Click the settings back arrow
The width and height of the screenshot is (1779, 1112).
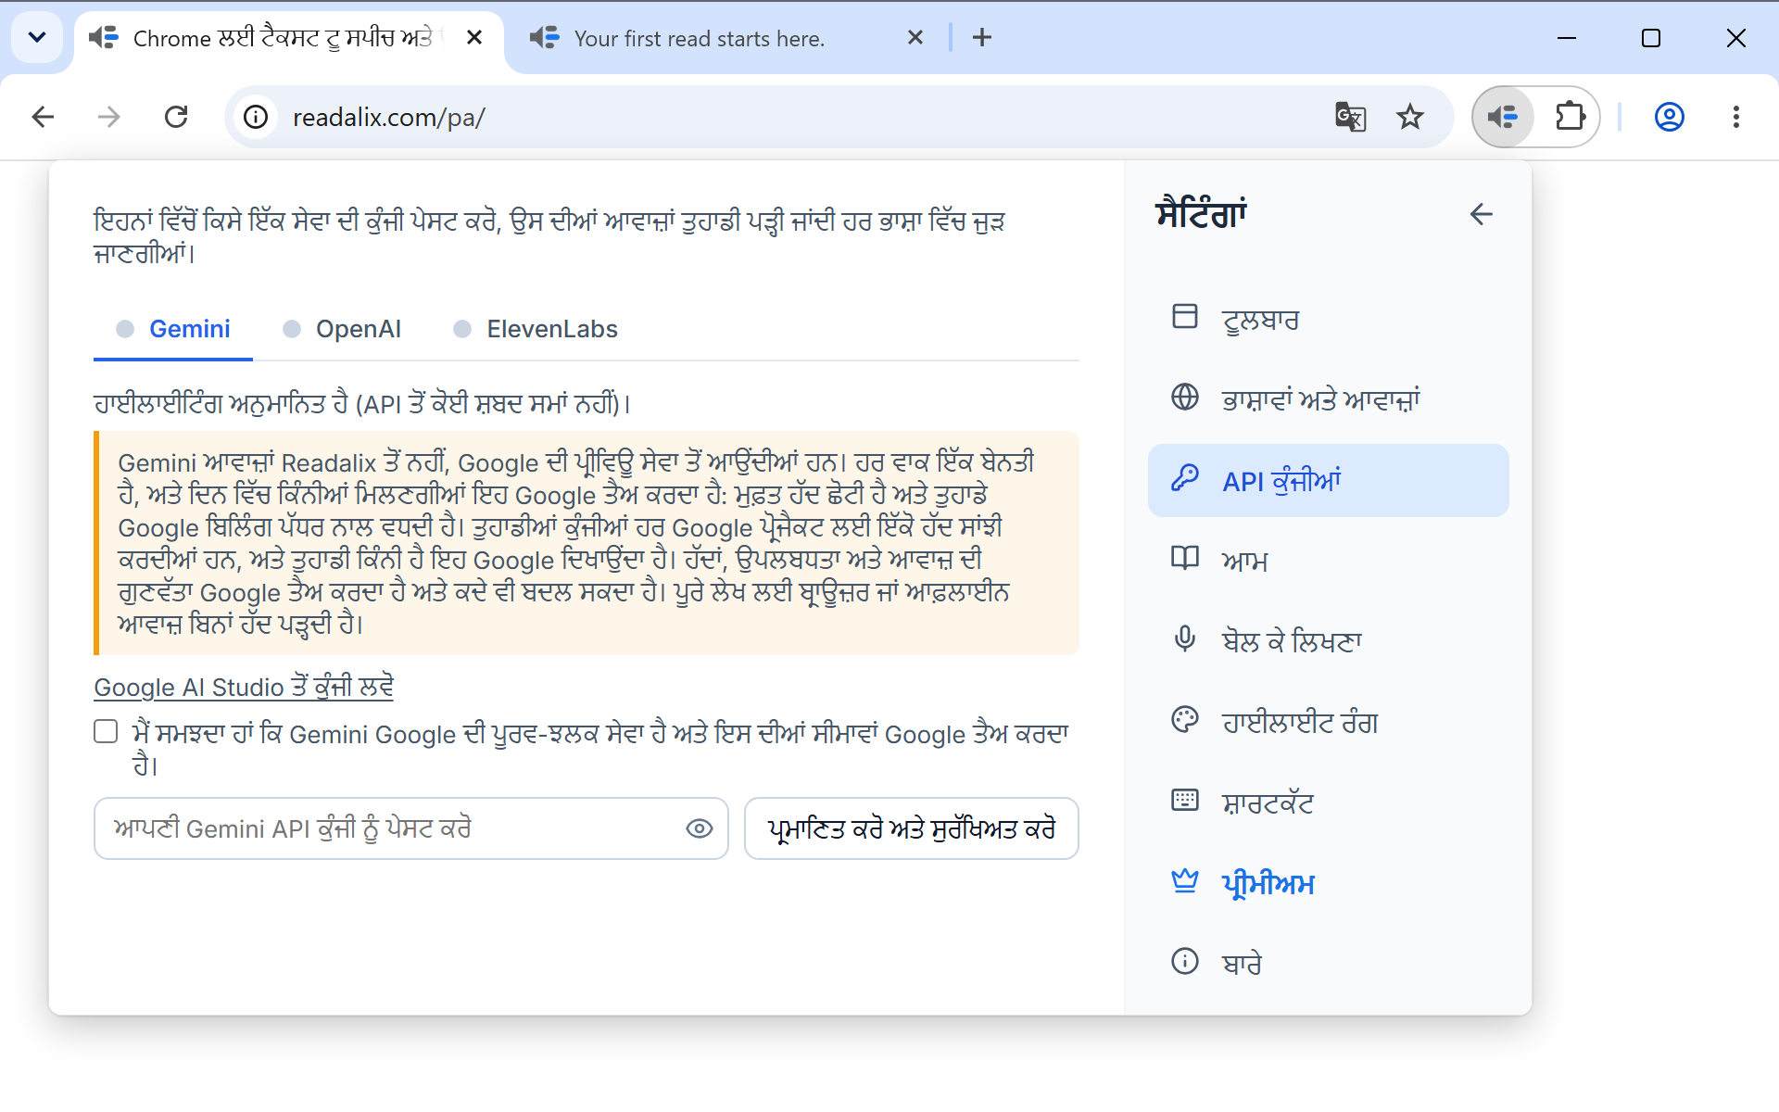pyautogui.click(x=1481, y=214)
